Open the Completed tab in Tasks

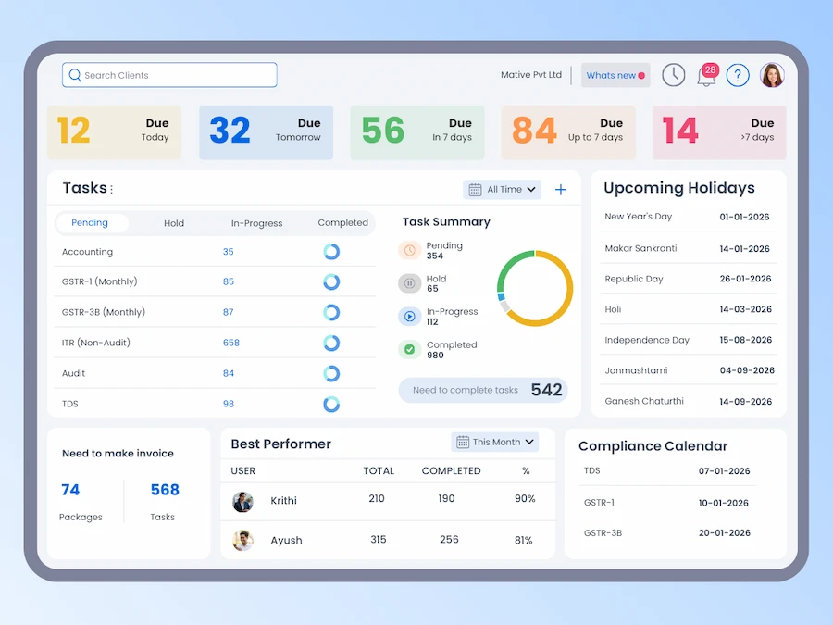pyautogui.click(x=342, y=222)
